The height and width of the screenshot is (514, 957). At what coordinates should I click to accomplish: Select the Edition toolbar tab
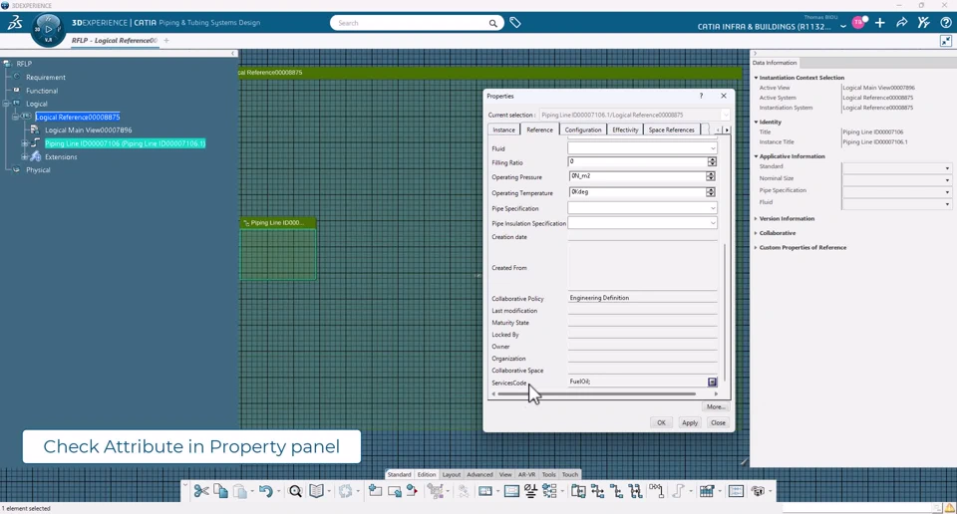(427, 474)
